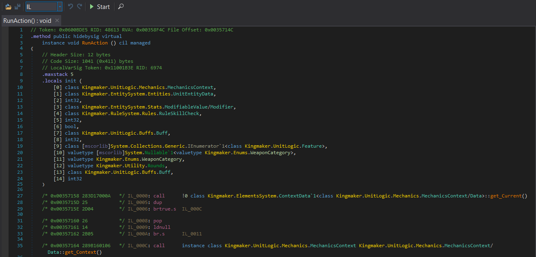Image resolution: width=536 pixels, height=257 pixels.
Task: Click UnitEntityData type in local [1]
Action: pos(194,94)
